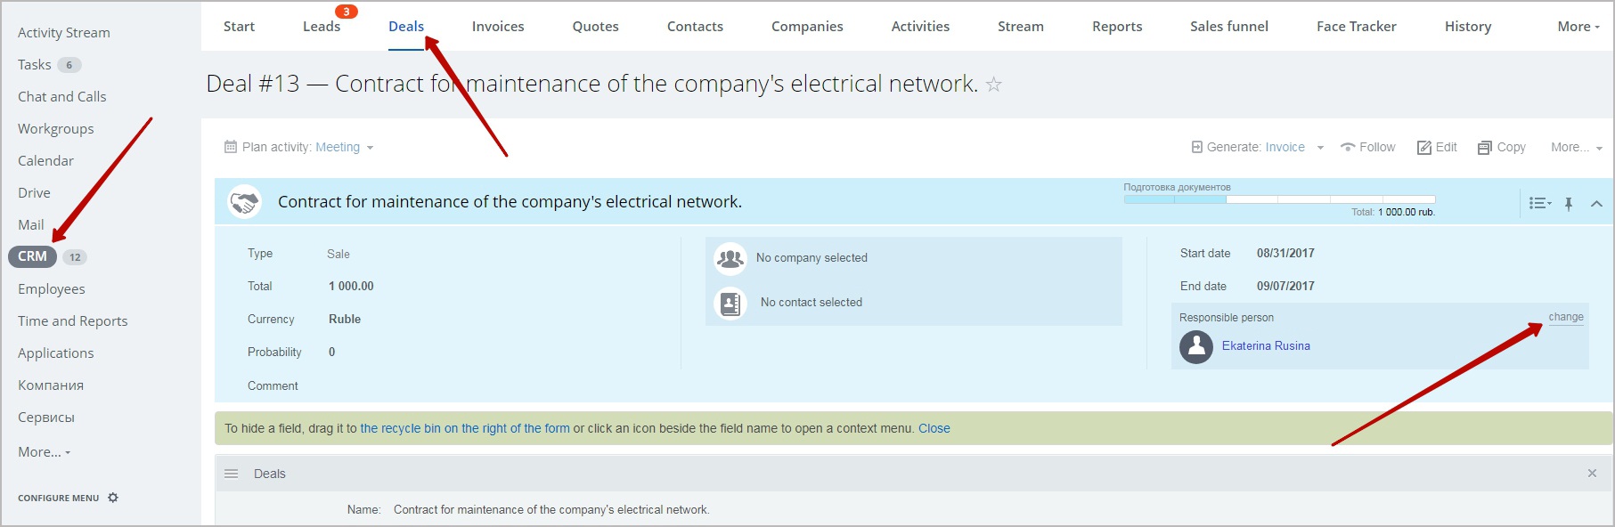This screenshot has width=1615, height=527.
Task: Open Mail in the sidebar
Action: coord(31,225)
